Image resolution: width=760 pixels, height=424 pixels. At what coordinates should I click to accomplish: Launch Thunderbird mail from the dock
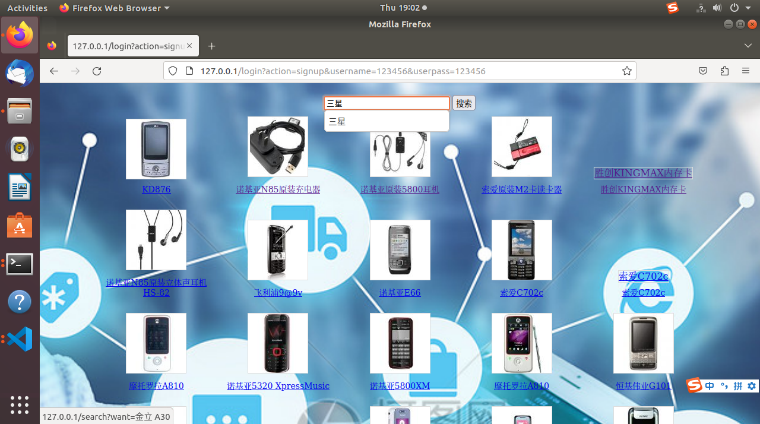tap(20, 74)
